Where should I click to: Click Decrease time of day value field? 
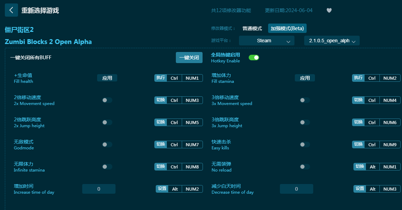click(296, 189)
